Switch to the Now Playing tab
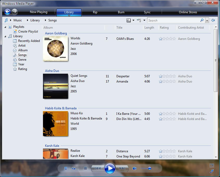The width and height of the screenshot is (220, 177). click(x=39, y=12)
